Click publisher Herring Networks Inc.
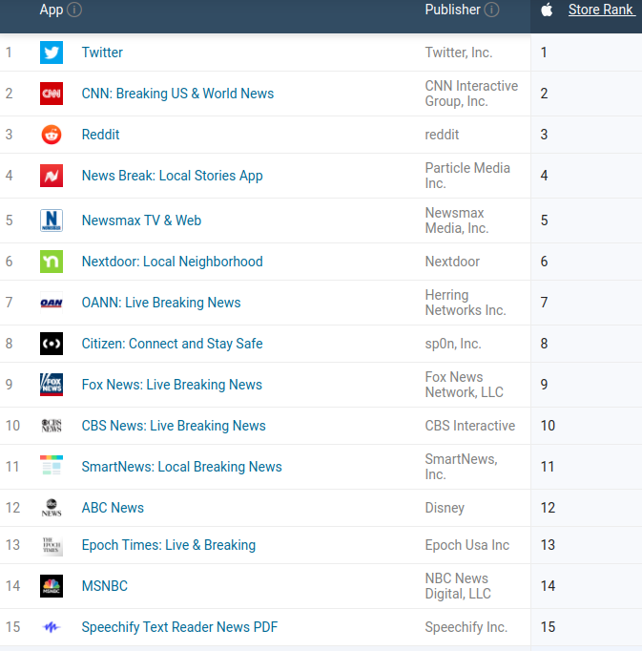 click(466, 303)
